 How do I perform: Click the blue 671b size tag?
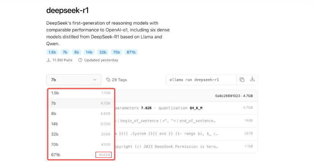pos(131,52)
